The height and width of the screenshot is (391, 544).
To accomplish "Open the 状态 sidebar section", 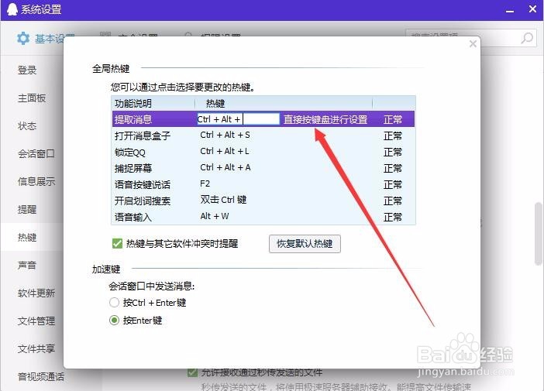I will (x=27, y=126).
